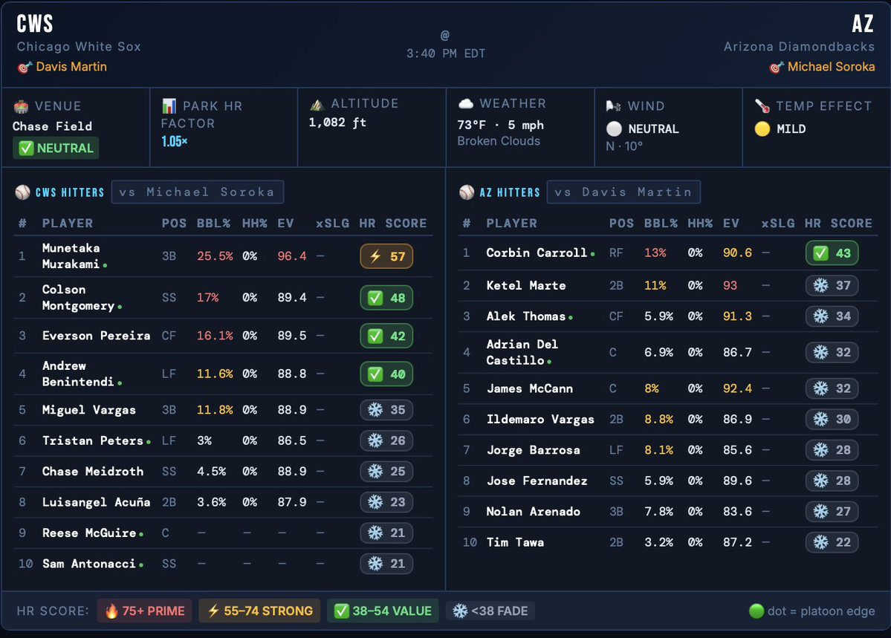Click xSLG header in AZ table
This screenshot has height=638, width=891.
[x=778, y=224]
